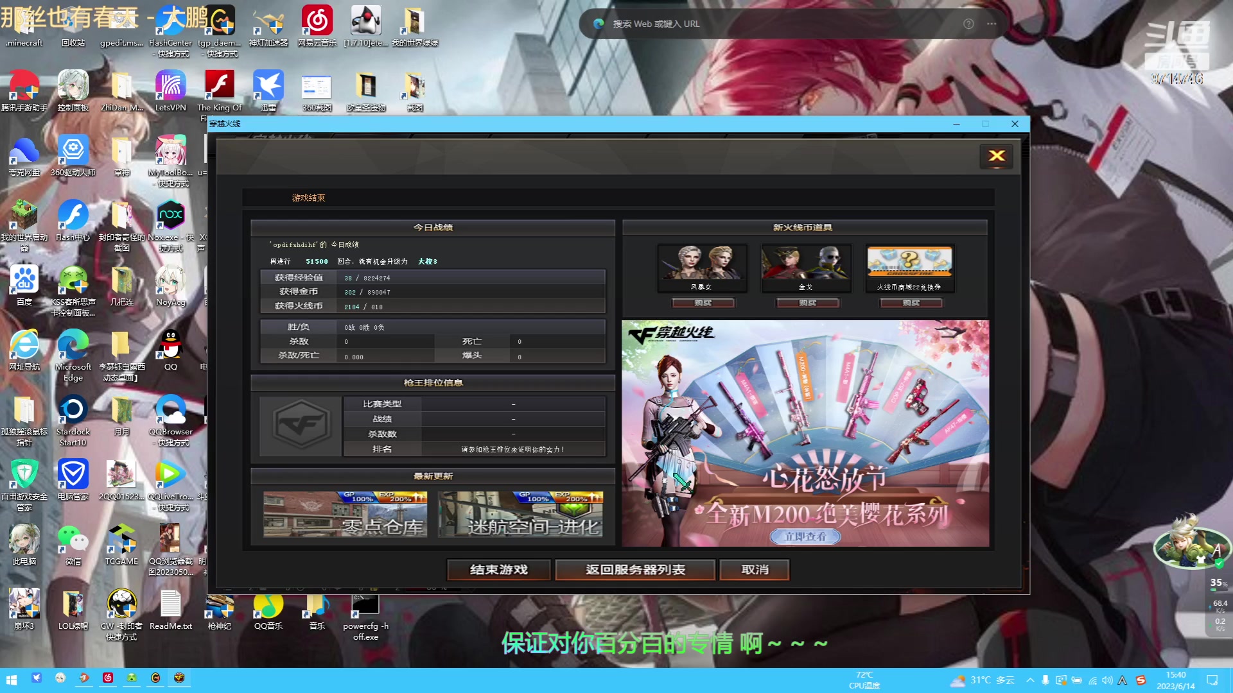This screenshot has width=1233, height=693.
Task: Select the 腾讯手游助手 desktop icon
Action: (x=24, y=91)
